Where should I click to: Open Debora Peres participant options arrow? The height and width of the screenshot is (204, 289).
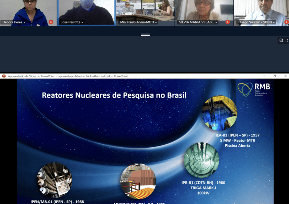(x=24, y=22)
